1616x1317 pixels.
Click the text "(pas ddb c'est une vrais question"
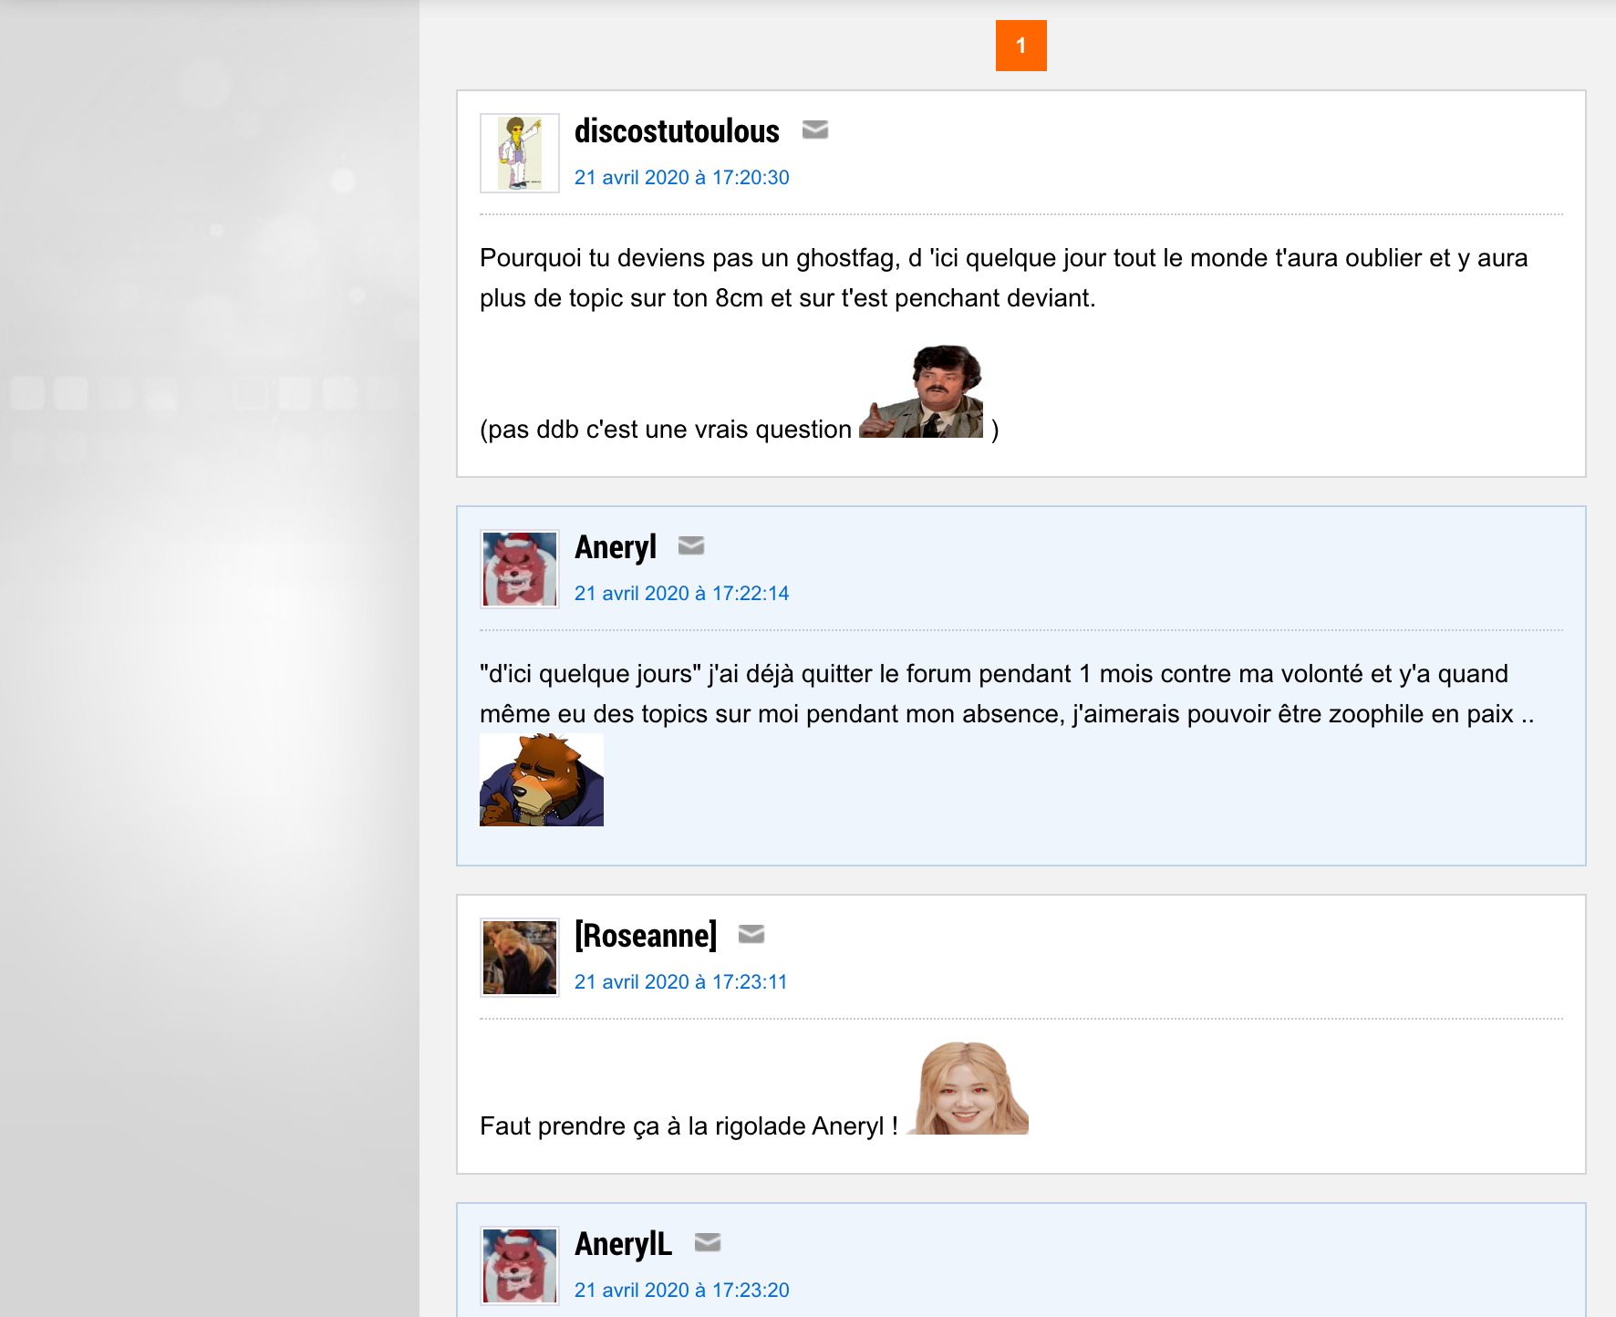tap(666, 430)
